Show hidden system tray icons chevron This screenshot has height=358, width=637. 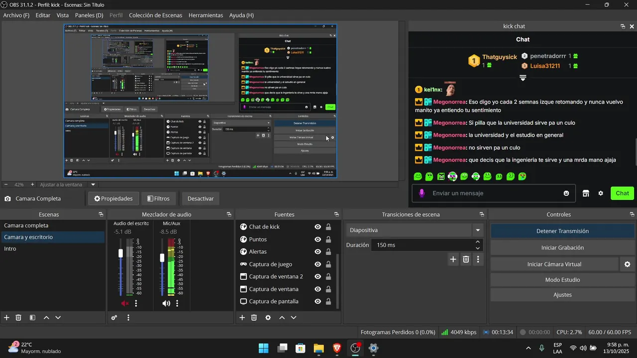tap(528, 348)
